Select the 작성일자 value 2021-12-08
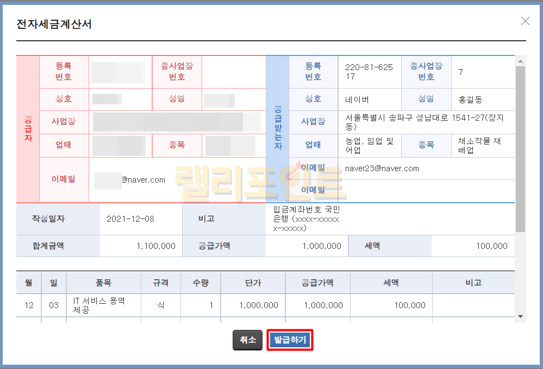Viewport: 543px width, 369px height. pyautogui.click(x=130, y=219)
